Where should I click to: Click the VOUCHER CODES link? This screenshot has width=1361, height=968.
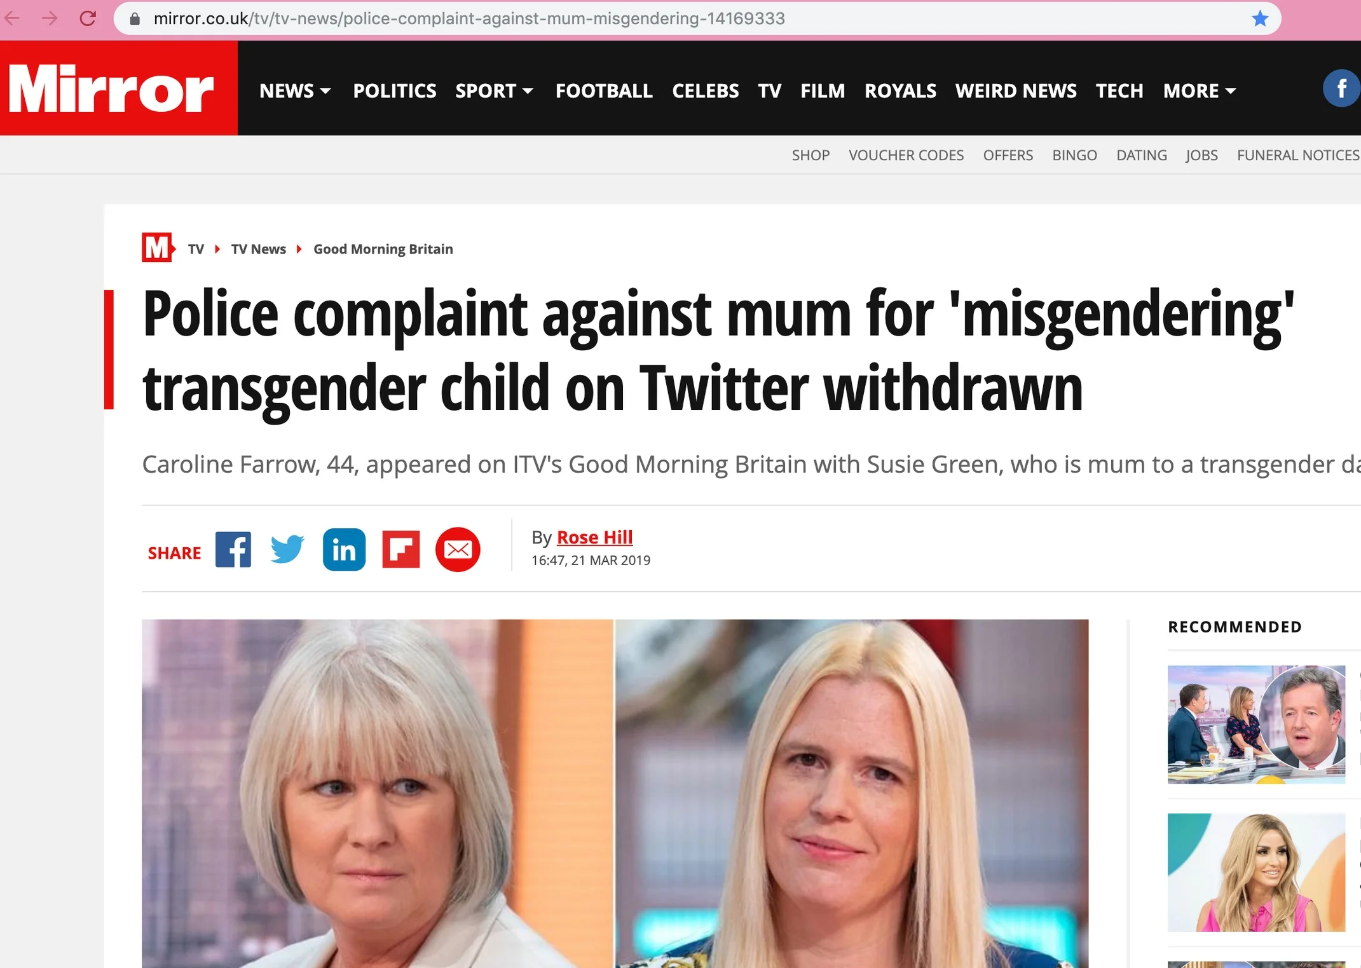(906, 155)
